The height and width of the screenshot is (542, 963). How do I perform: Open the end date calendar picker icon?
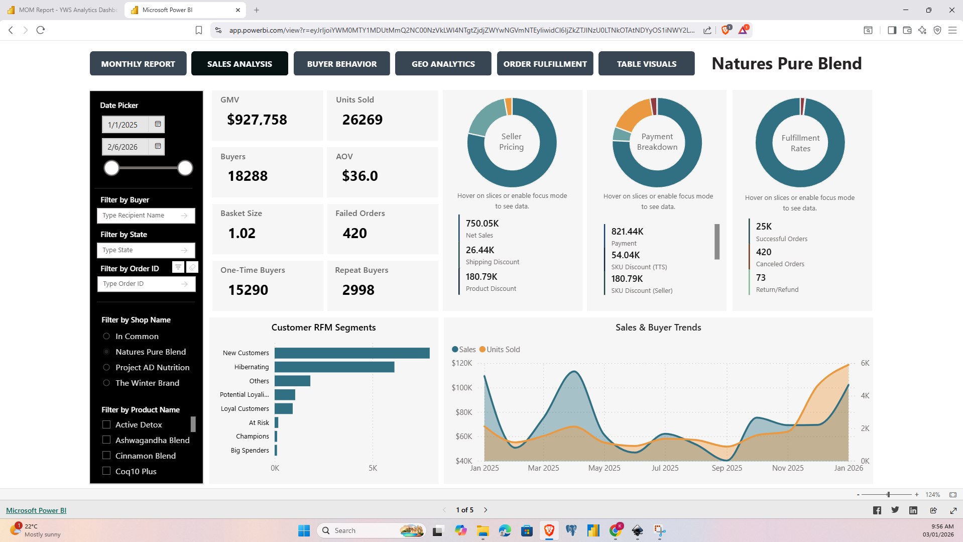click(158, 146)
